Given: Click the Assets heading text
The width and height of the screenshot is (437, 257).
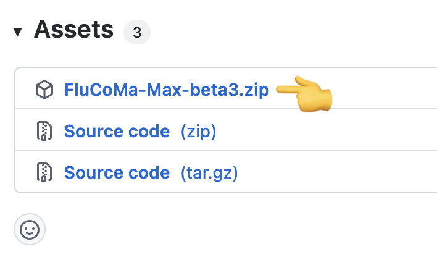Looking at the screenshot, I should [x=73, y=30].
